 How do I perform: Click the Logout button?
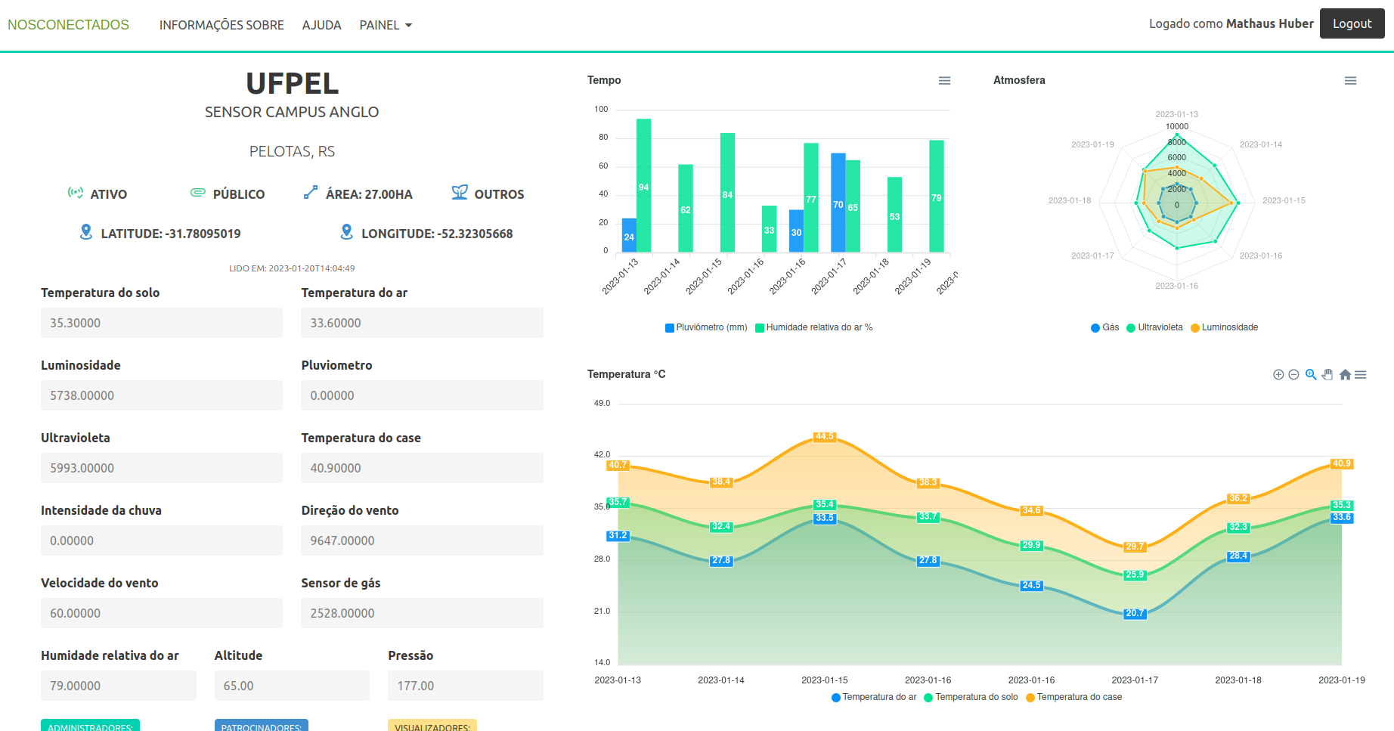point(1352,23)
